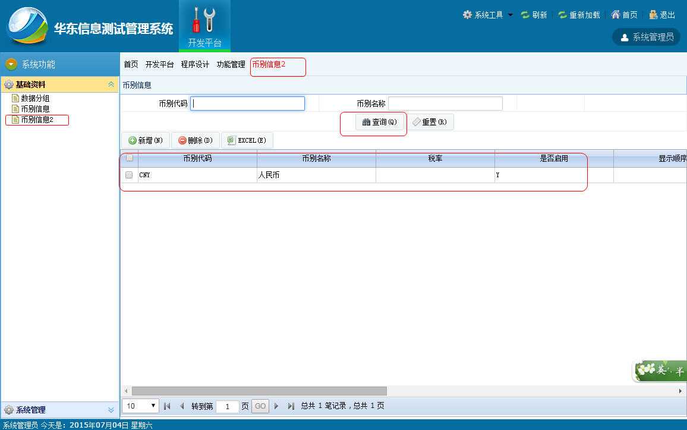
Task: Click the last page navigation arrow
Action: 291,406
